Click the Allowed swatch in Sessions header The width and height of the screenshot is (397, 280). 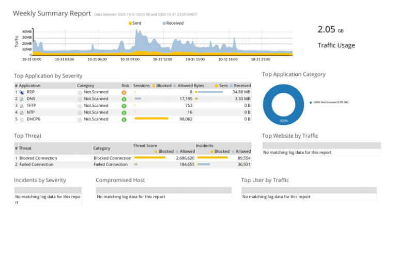point(175,86)
